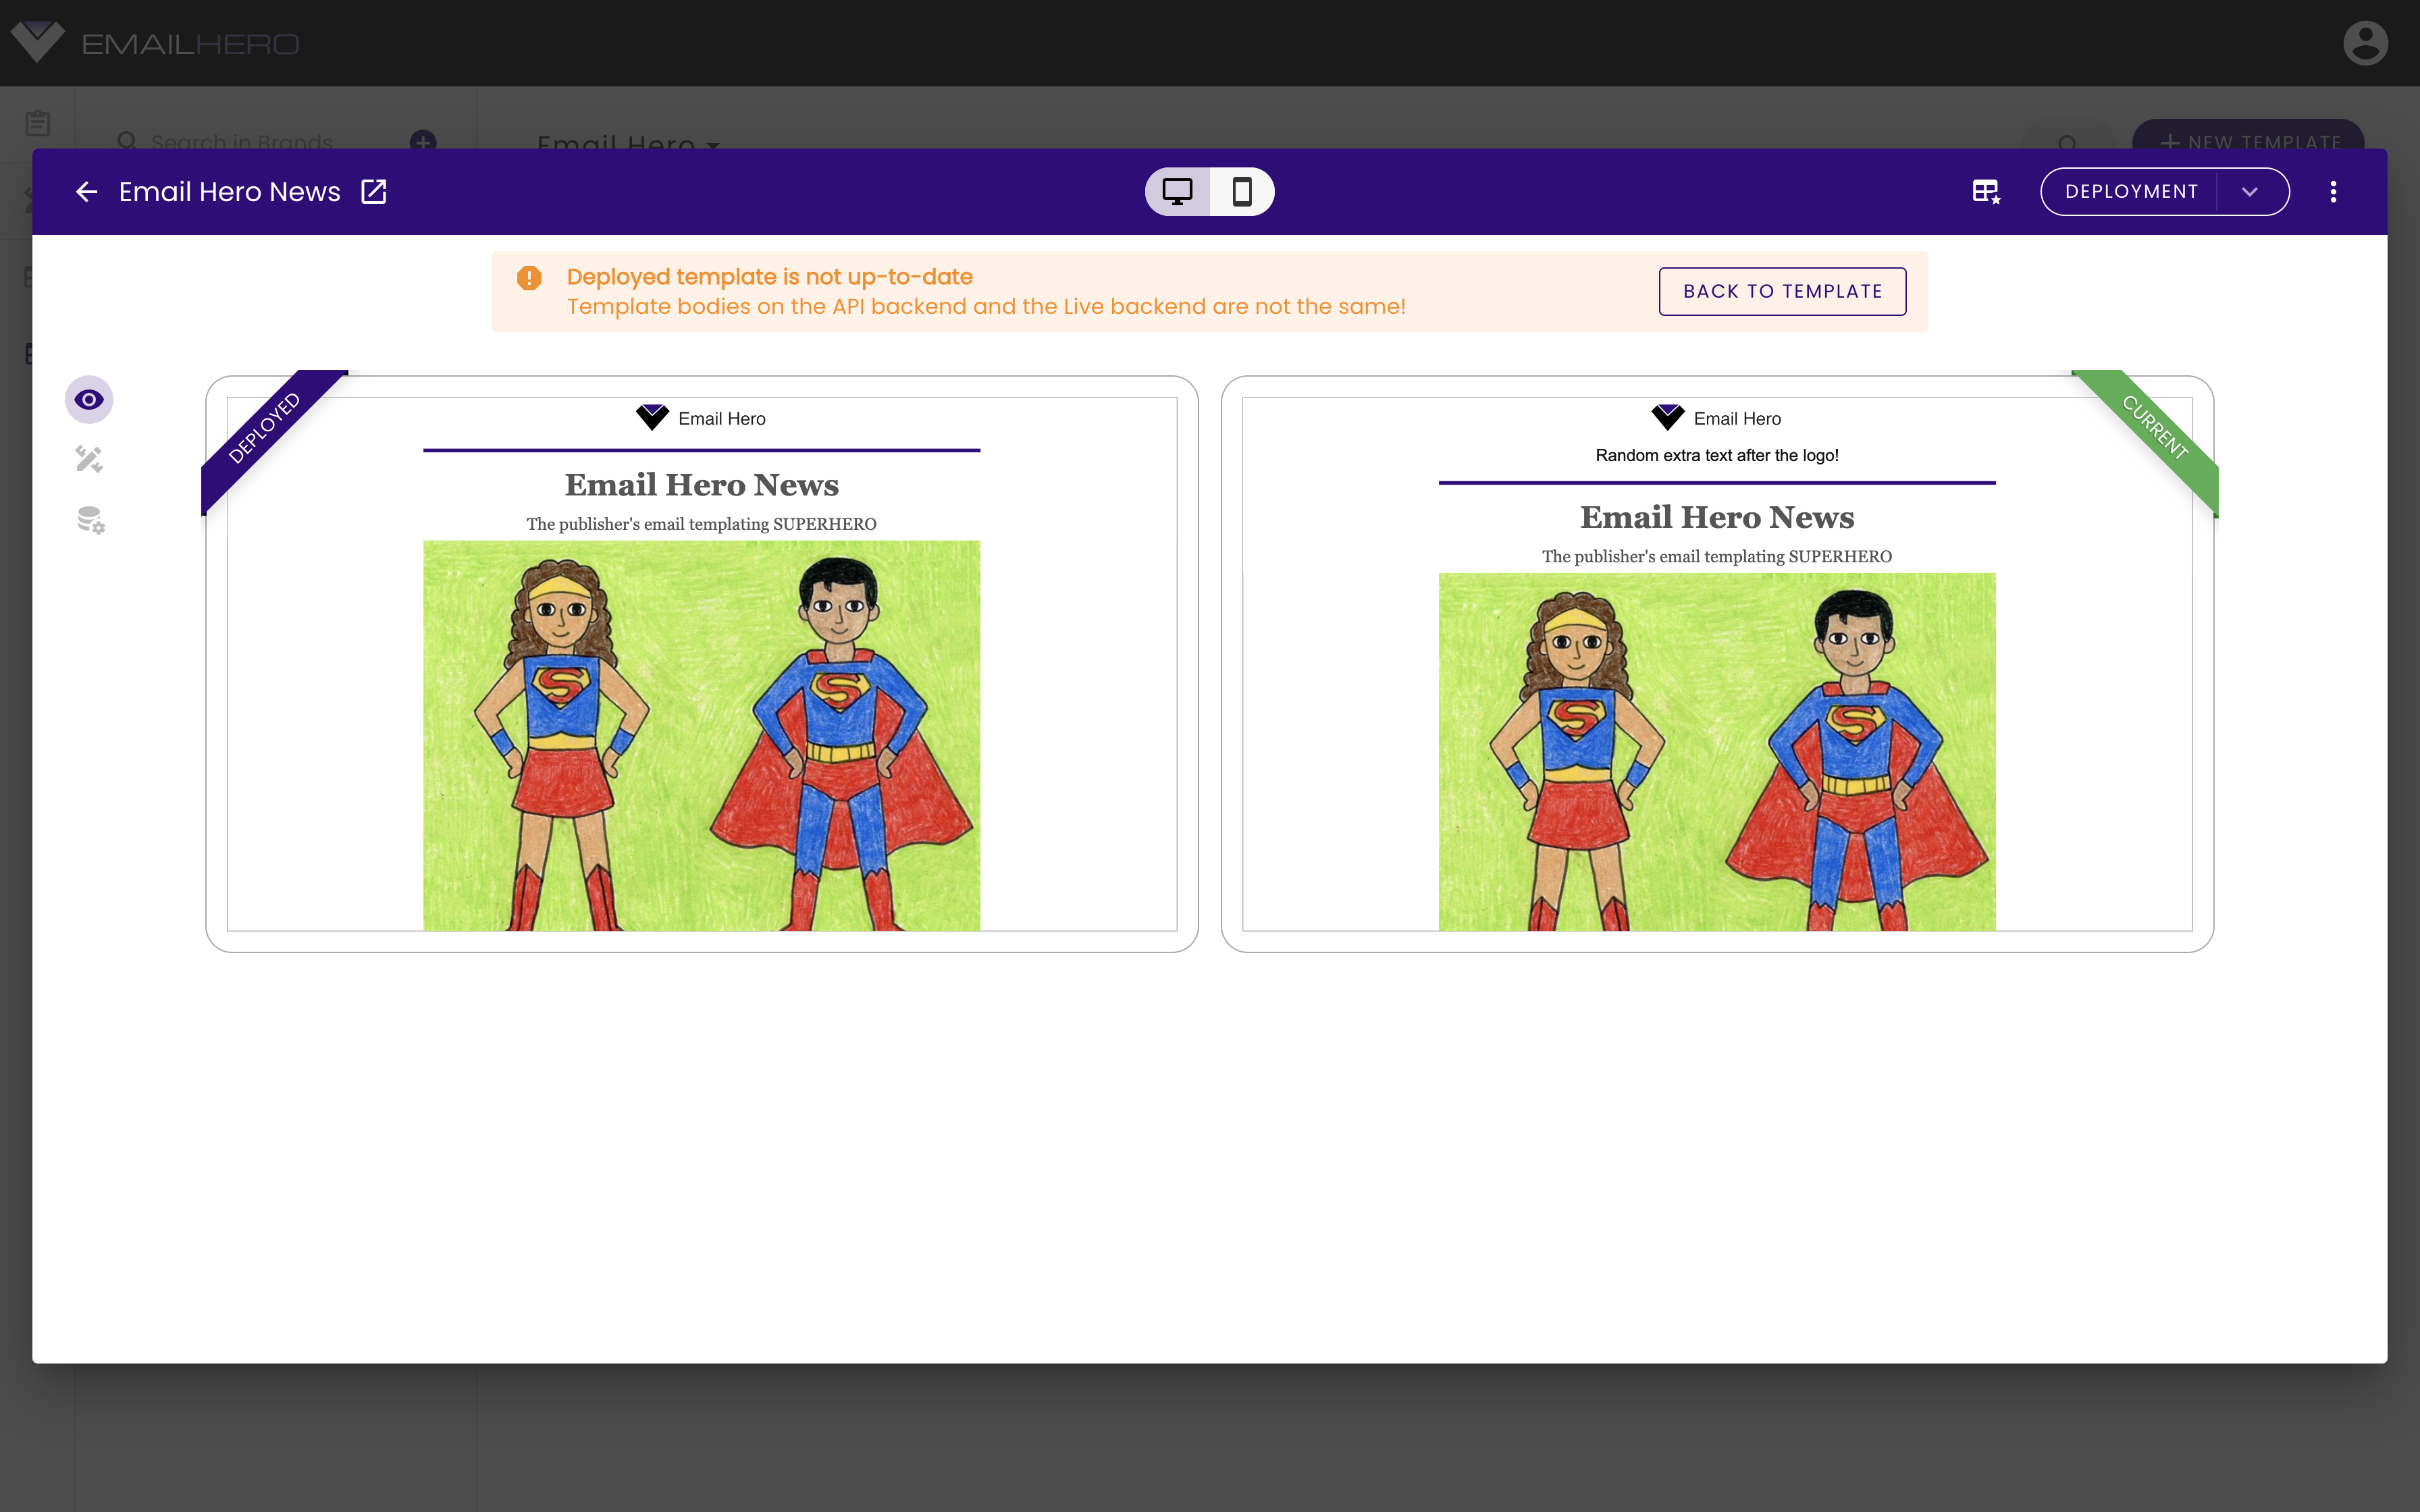This screenshot has height=1512, width=2420.
Task: Expand the DEPLOYMENT dropdown chevron
Action: pos(2250,192)
